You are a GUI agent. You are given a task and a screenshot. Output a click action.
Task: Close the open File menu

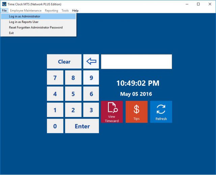(4, 10)
